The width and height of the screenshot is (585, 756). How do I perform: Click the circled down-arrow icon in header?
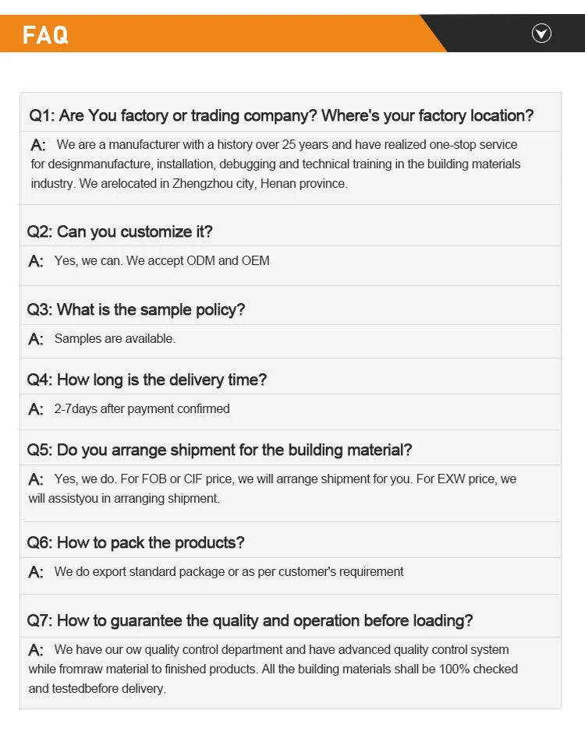pyautogui.click(x=541, y=33)
